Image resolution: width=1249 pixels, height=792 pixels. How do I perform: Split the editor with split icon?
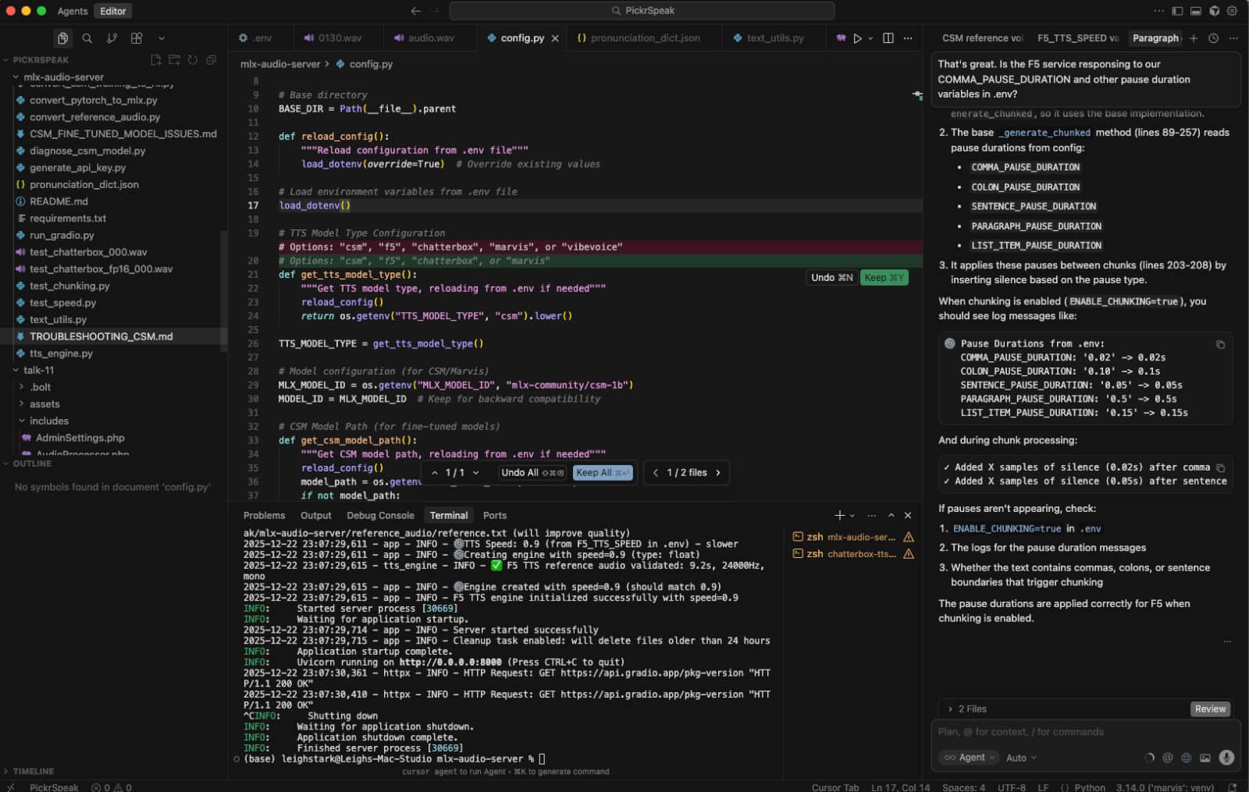coord(888,38)
